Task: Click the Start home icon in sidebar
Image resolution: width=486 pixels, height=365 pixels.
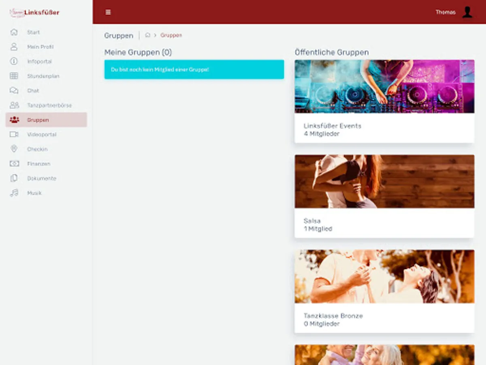Action: (14, 32)
